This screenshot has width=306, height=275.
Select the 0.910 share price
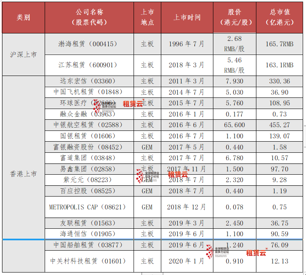pyautogui.click(x=234, y=261)
